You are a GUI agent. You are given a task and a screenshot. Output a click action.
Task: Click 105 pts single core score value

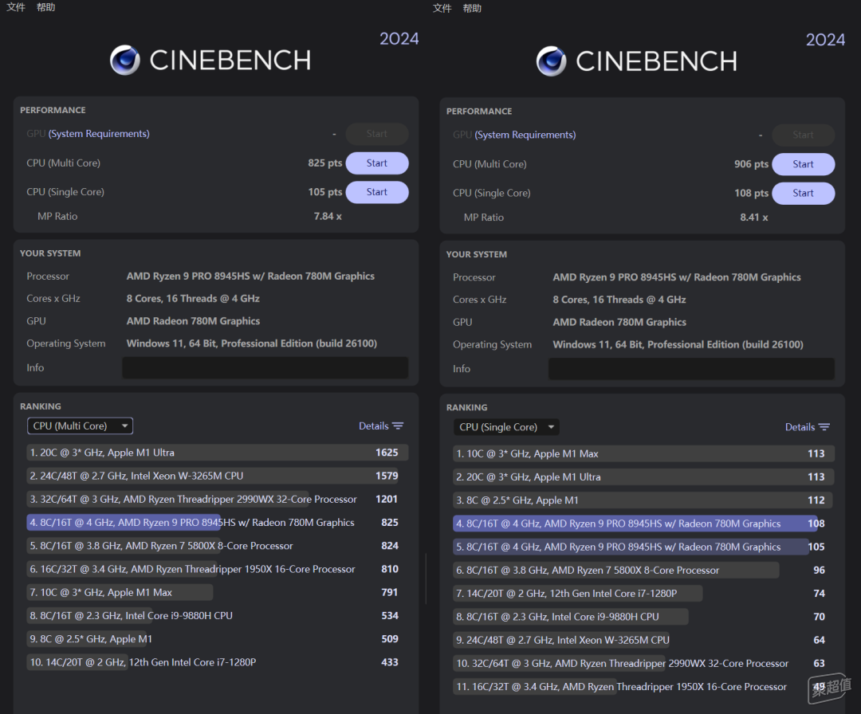(x=325, y=192)
